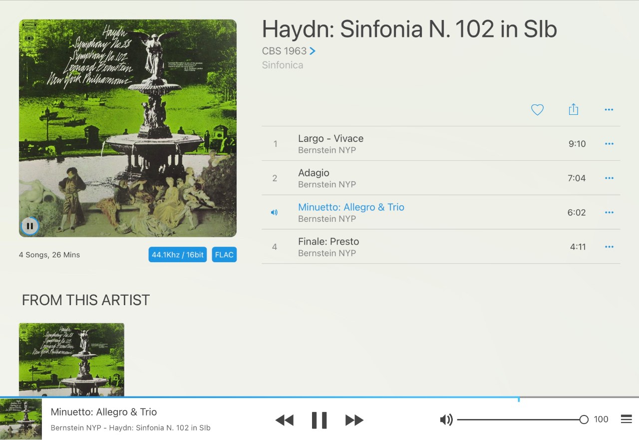Open album options three-dot menu

pos(609,110)
